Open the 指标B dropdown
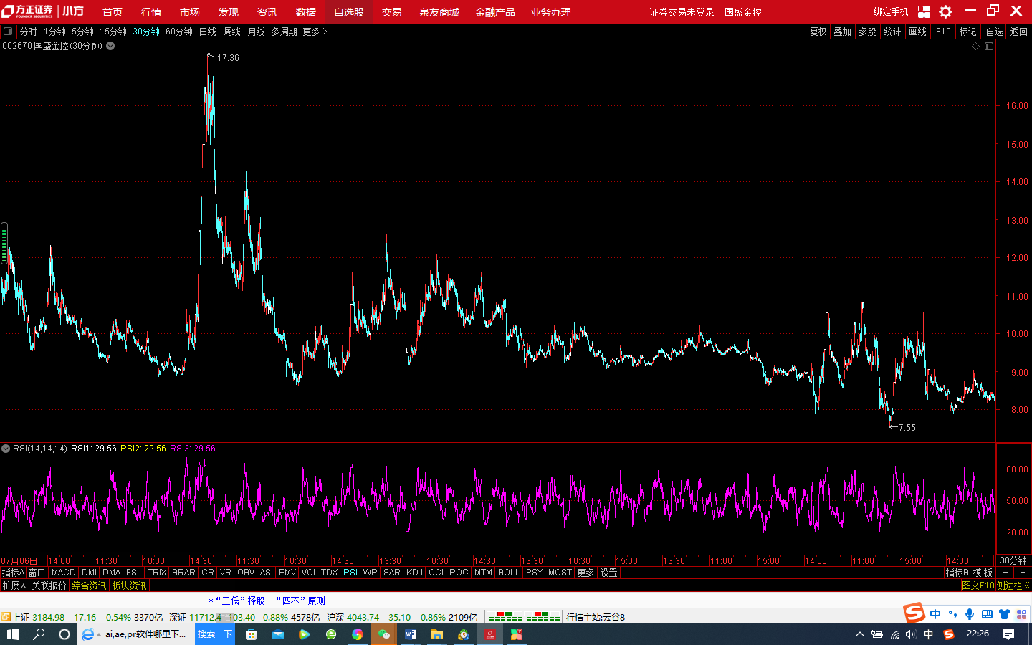Viewport: 1032px width, 645px height. 957,573
